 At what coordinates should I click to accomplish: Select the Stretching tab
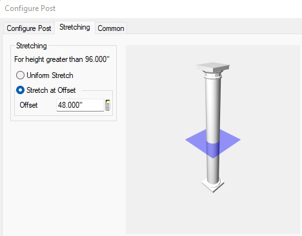(x=75, y=27)
